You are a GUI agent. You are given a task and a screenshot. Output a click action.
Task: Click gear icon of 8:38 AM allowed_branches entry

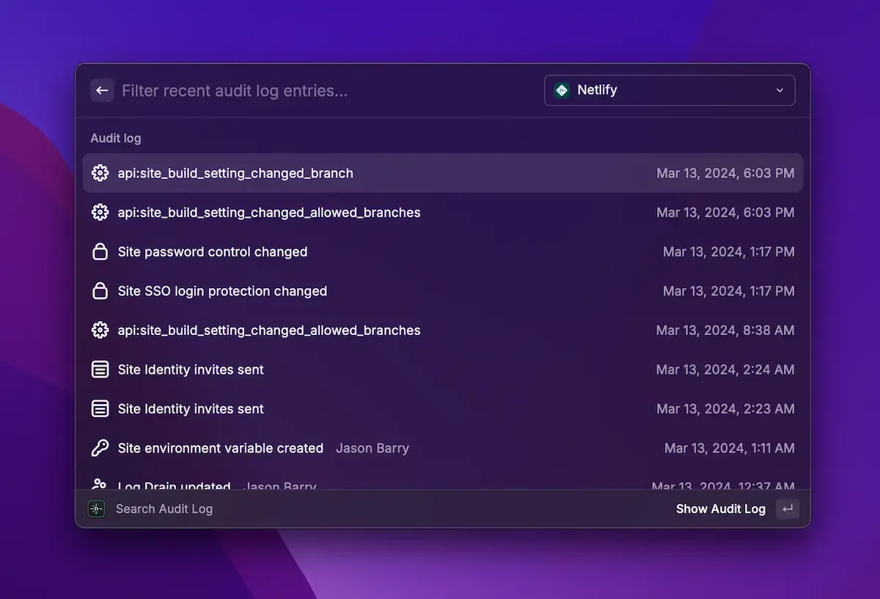(x=100, y=331)
